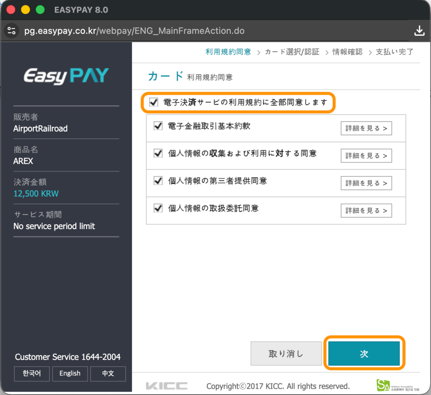Image resolution: width=431 pixels, height=395 pixels.
Task: Click the site settings icon in address bar
Action: 11,31
